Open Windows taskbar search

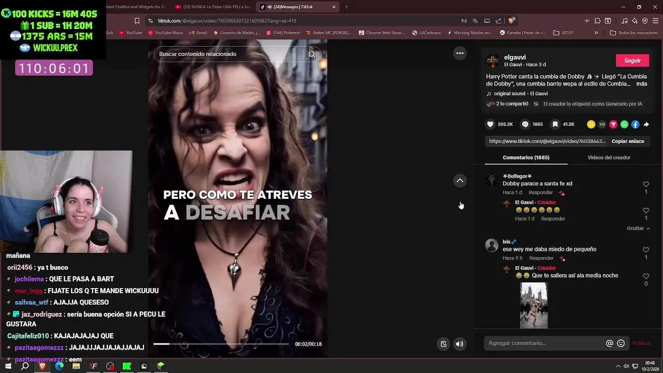[x=25, y=366]
